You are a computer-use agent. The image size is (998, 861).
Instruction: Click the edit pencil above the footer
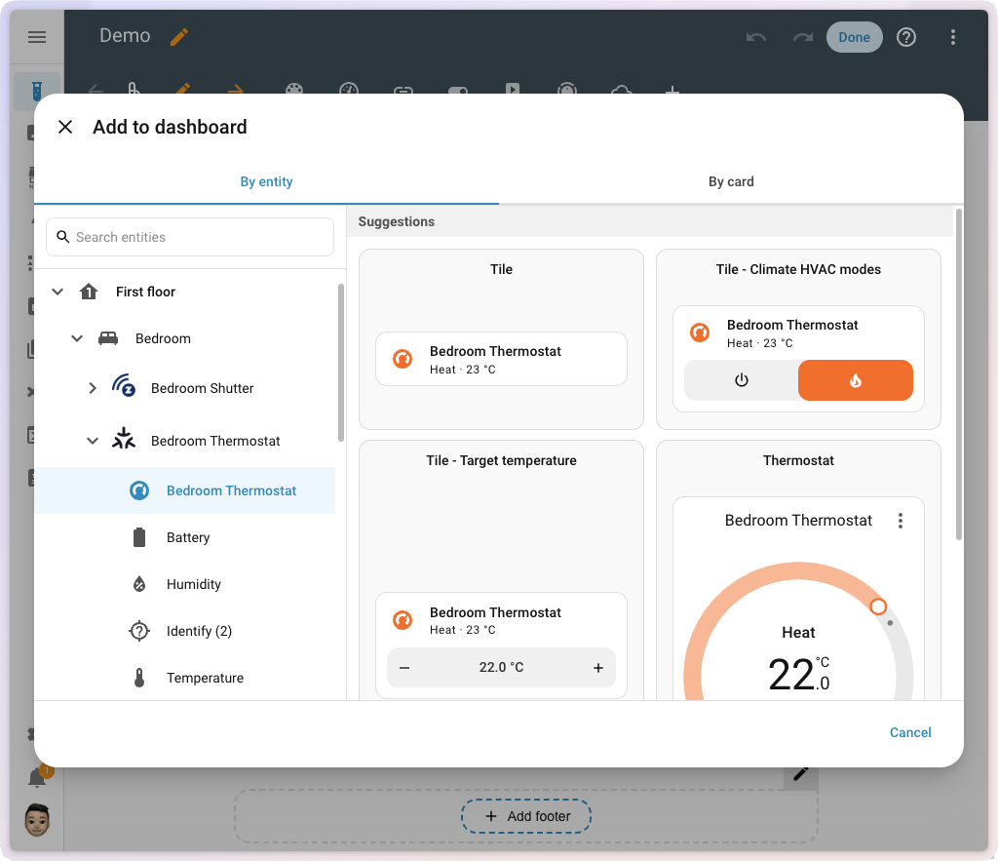(x=801, y=774)
